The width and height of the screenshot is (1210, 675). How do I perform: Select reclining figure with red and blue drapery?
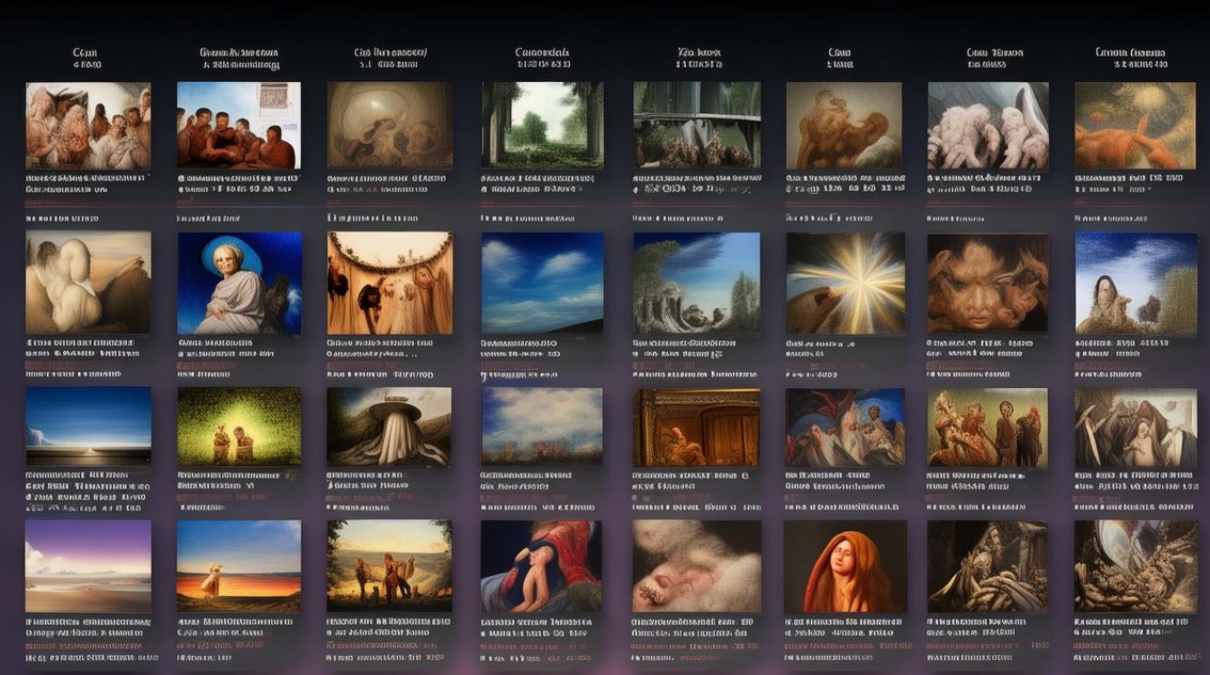click(542, 566)
